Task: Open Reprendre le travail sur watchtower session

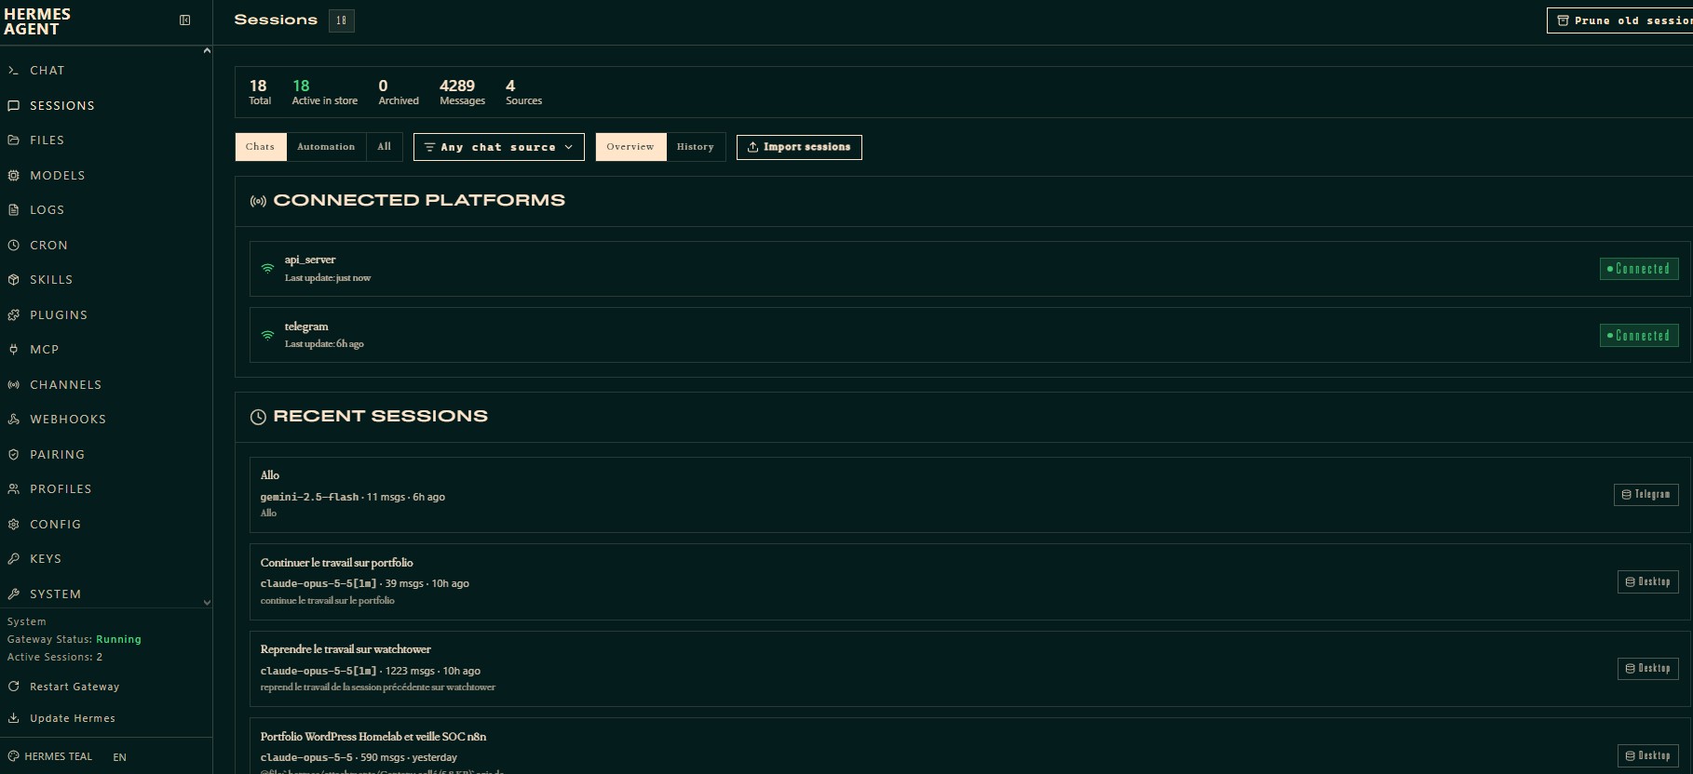Action: click(x=969, y=669)
